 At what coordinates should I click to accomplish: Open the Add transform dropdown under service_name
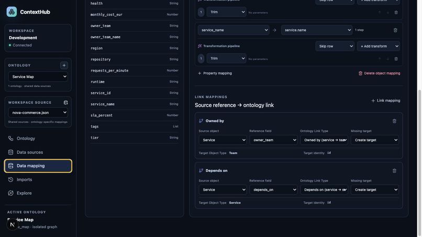[x=379, y=46]
